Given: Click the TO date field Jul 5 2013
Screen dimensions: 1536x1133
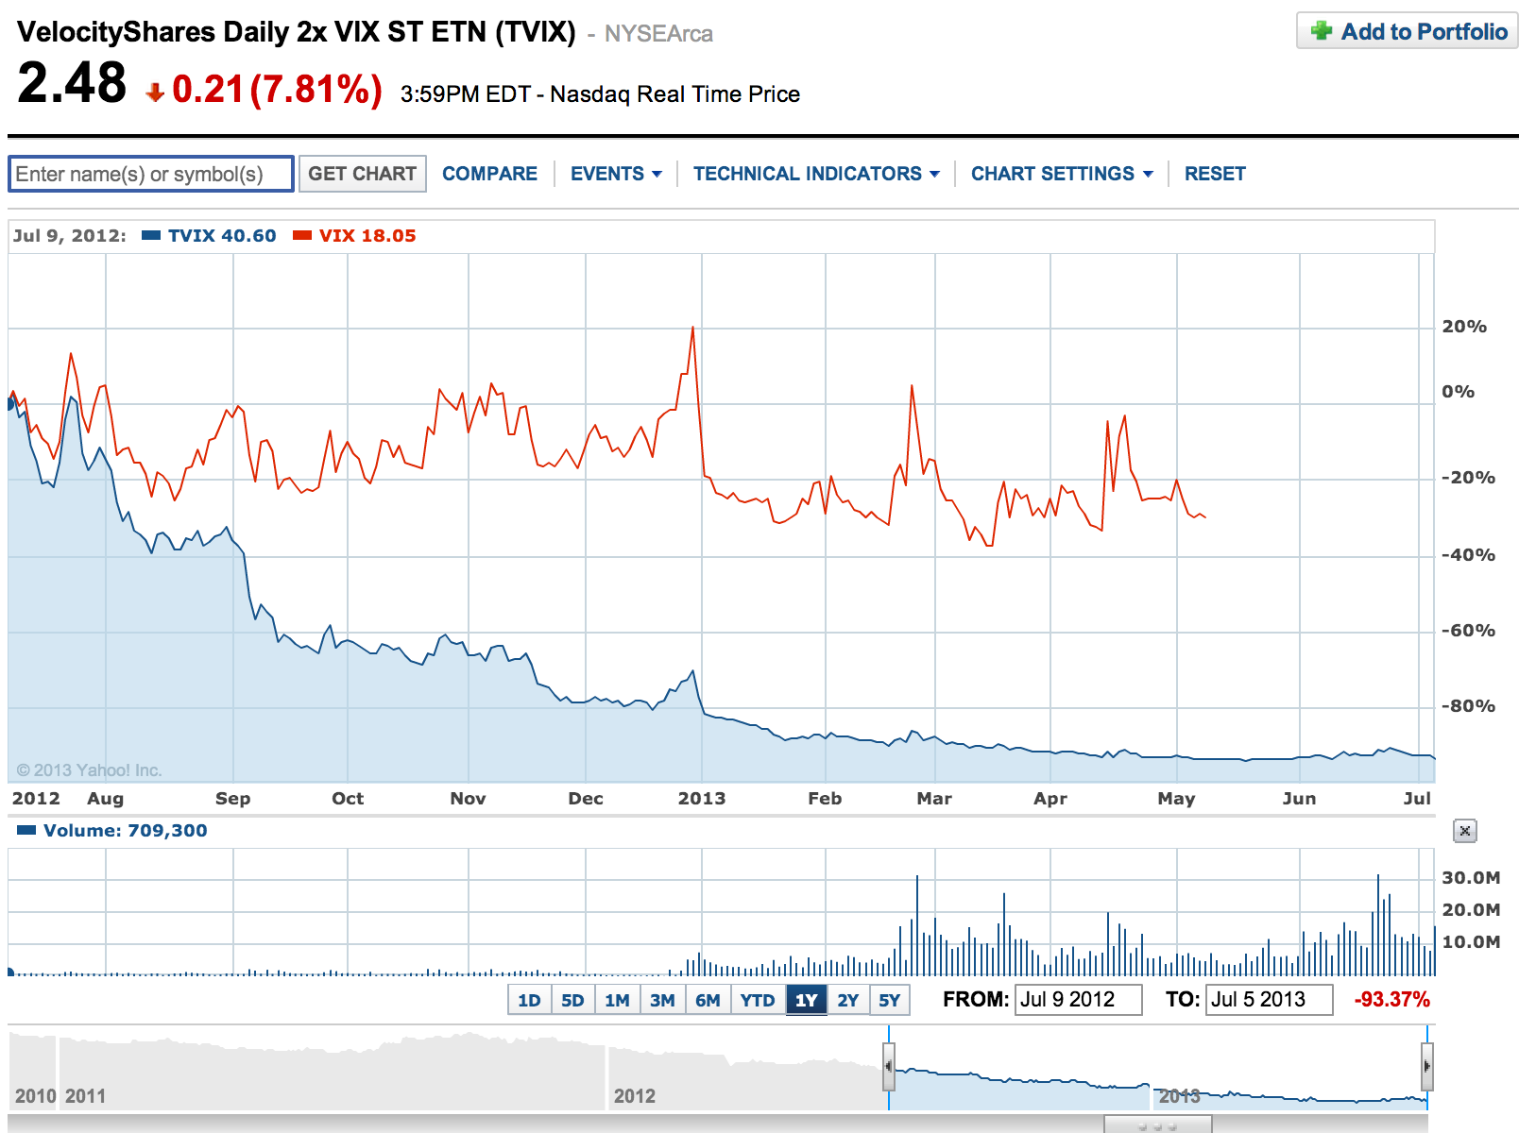Looking at the screenshot, I should coord(1270,1000).
